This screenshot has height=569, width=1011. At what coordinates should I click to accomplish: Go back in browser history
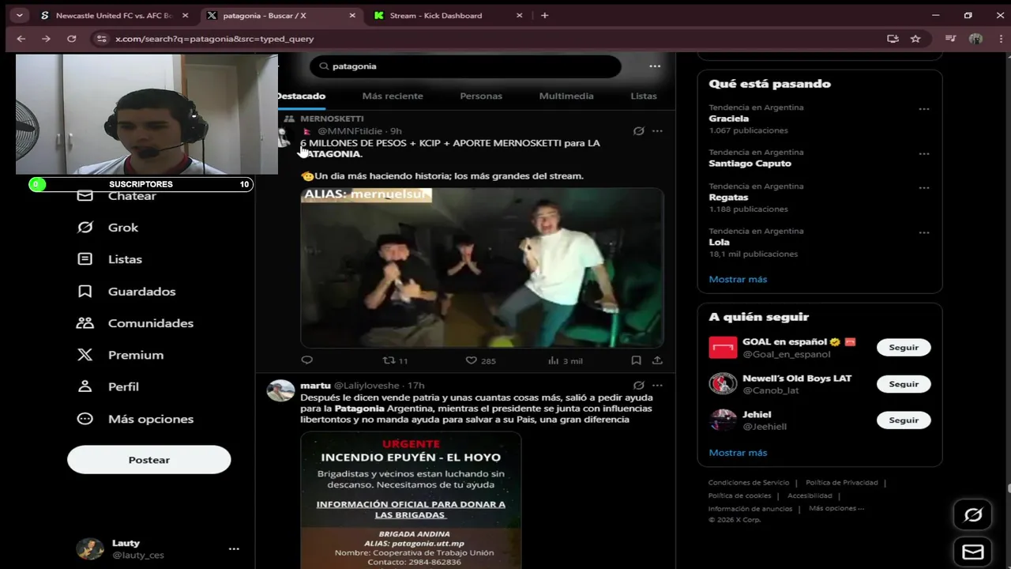tap(21, 39)
